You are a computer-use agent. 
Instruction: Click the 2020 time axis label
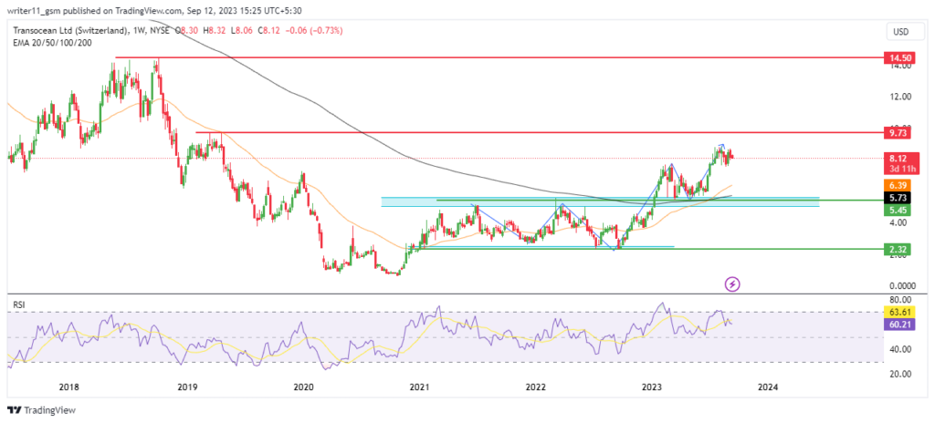pos(303,387)
